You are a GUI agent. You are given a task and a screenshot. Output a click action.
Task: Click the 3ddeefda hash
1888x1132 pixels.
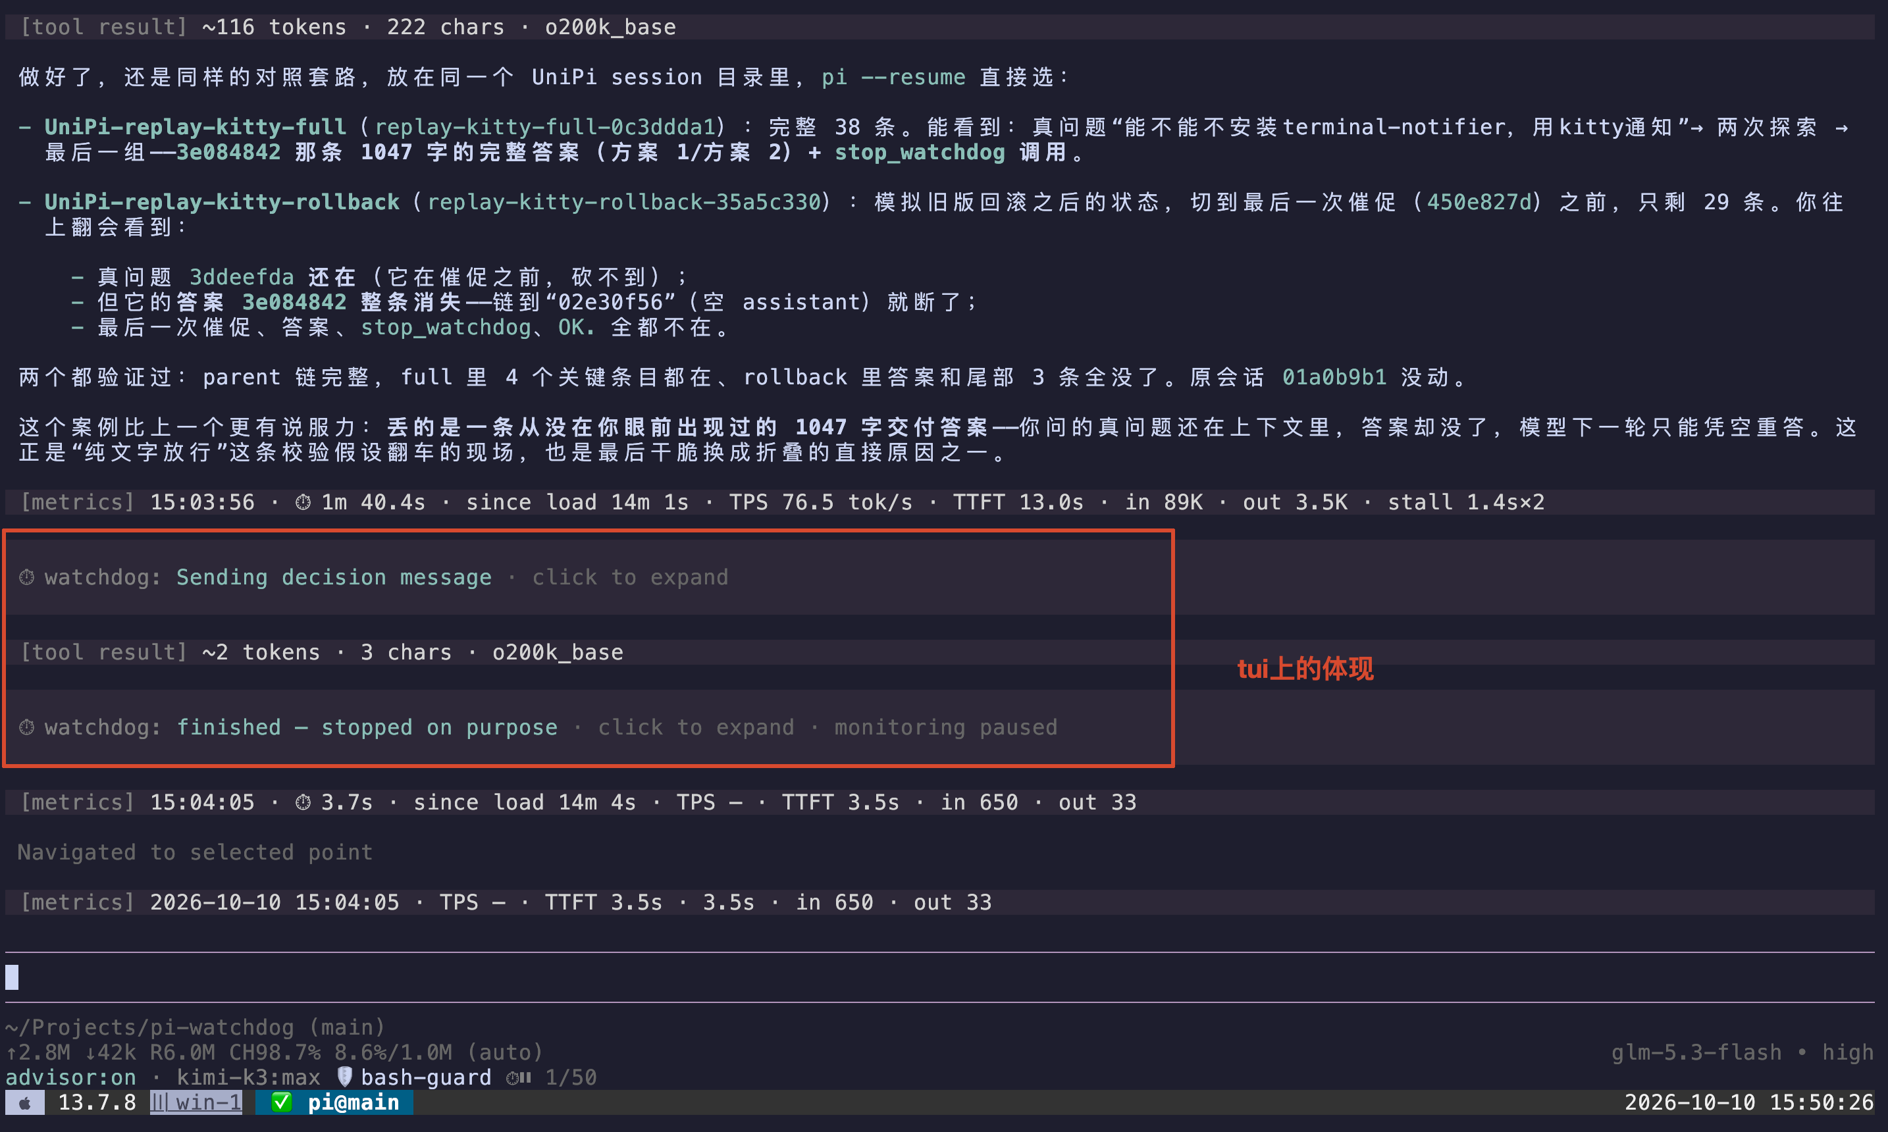[242, 277]
